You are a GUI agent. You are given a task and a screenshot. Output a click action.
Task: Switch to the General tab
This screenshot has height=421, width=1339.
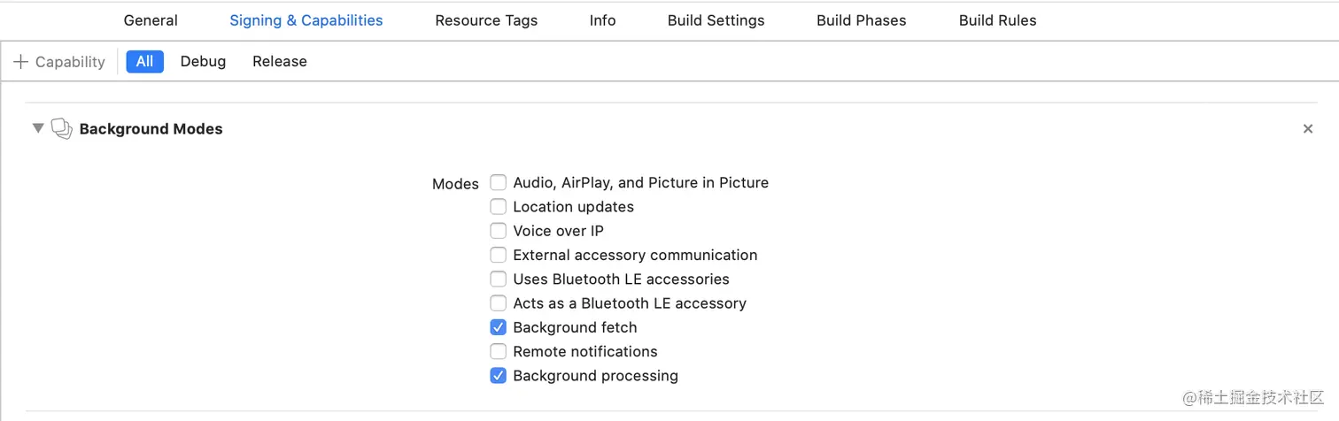pyautogui.click(x=151, y=20)
